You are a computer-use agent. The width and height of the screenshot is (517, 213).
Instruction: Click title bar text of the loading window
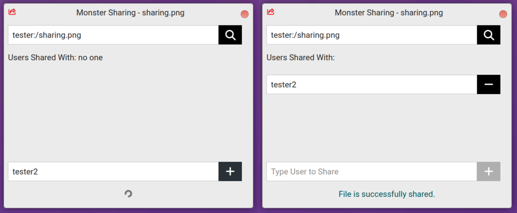tap(130, 13)
